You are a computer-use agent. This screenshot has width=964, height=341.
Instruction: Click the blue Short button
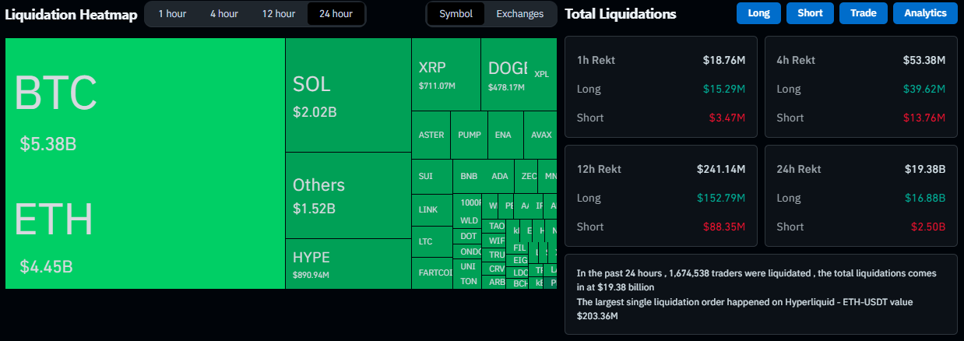(x=810, y=13)
